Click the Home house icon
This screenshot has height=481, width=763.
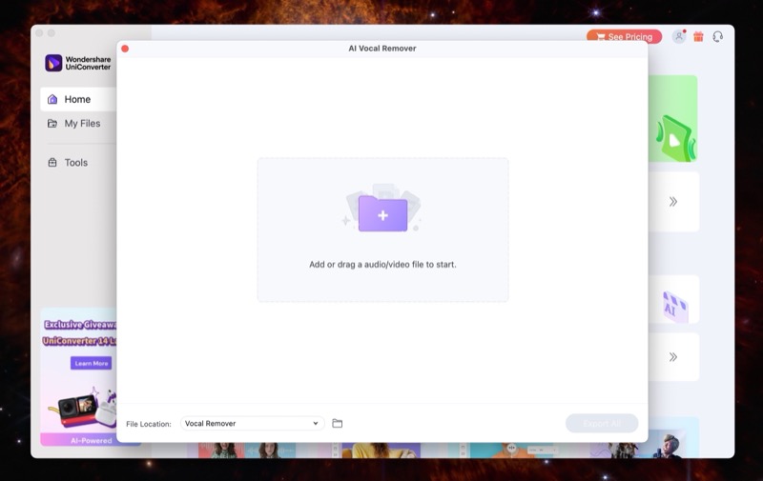52,99
